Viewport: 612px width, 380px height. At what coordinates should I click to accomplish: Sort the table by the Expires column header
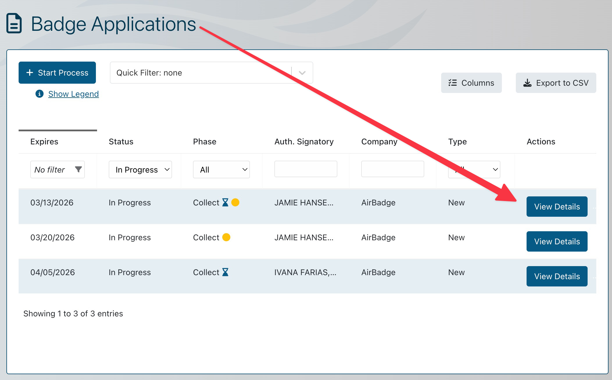(44, 141)
